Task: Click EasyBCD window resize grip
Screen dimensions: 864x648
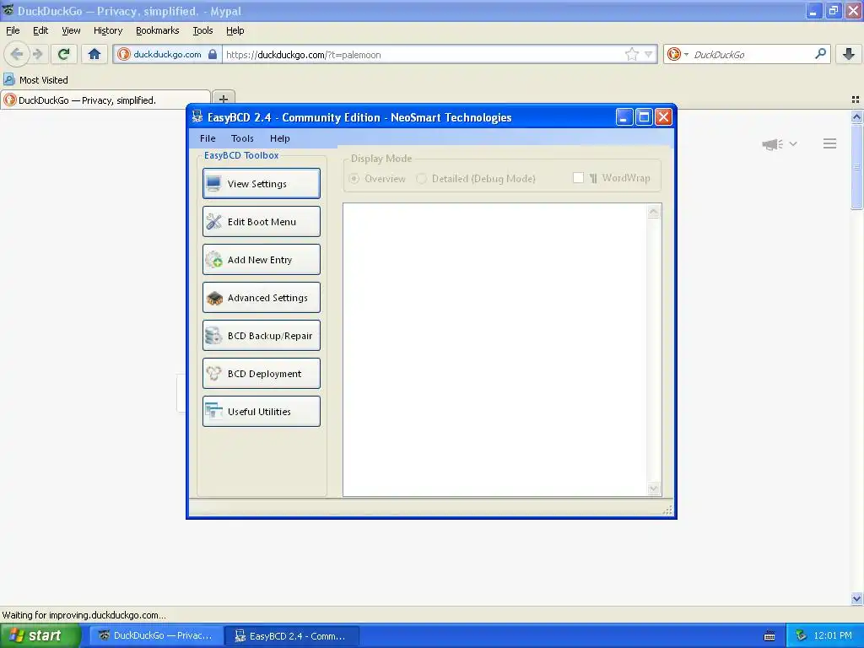Action: tap(668, 510)
